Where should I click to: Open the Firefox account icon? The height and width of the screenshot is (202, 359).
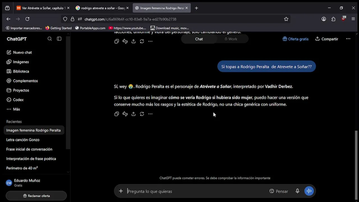[324, 19]
